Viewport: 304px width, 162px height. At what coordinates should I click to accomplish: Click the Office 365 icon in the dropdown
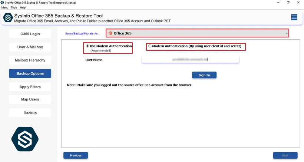110,33
